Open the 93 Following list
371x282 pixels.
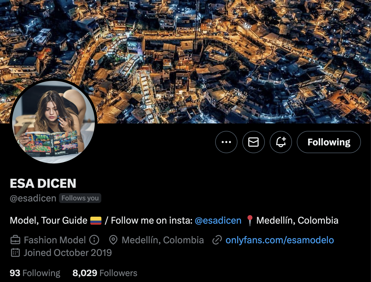point(35,273)
